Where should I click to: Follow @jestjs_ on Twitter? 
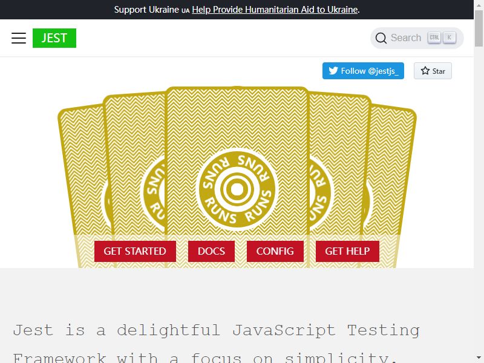(x=363, y=71)
